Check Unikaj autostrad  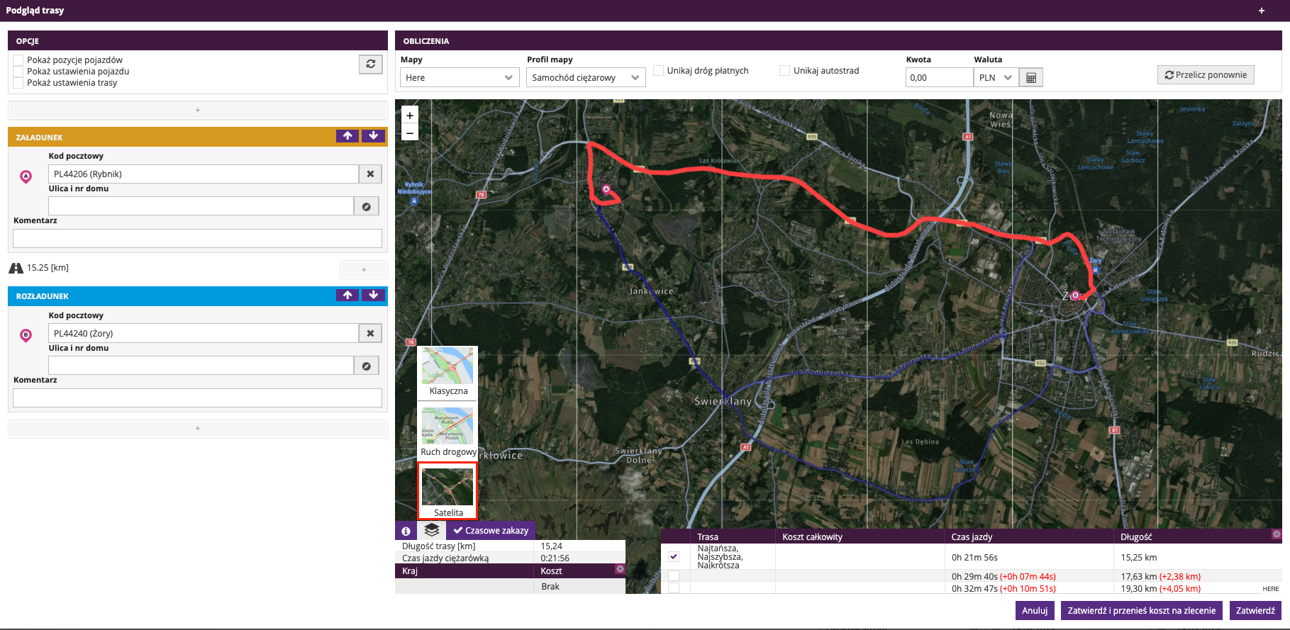tap(785, 70)
